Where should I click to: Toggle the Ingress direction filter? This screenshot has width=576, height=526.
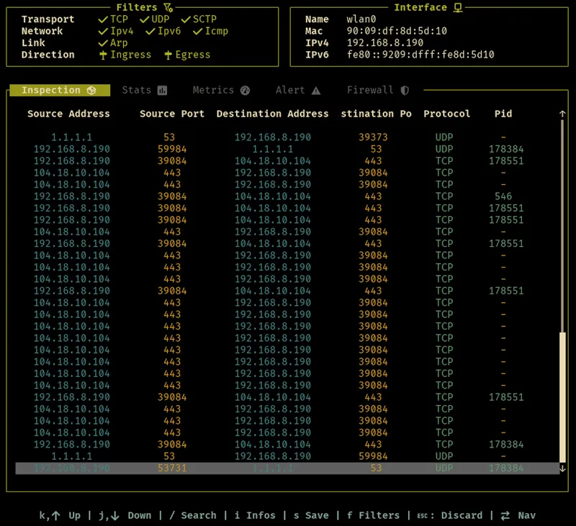click(x=125, y=55)
